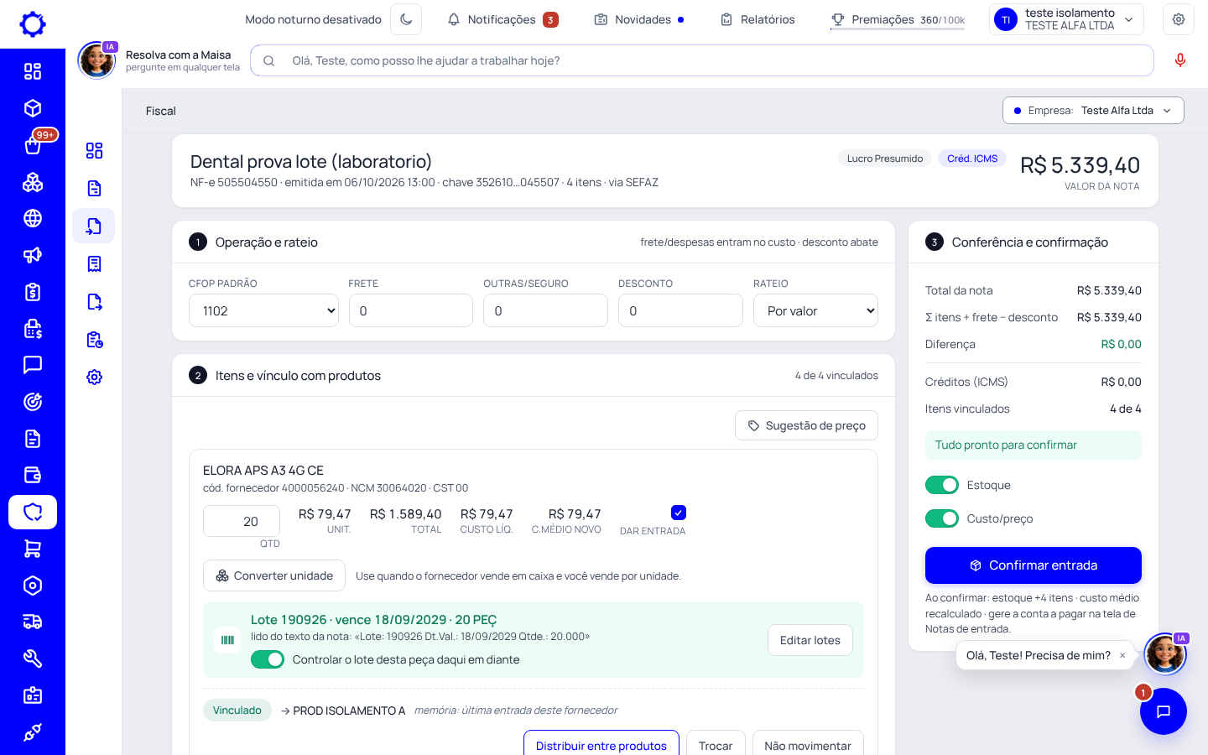Image resolution: width=1208 pixels, height=755 pixels.
Task: Open the Empresa Teste Alfa Ltda selector
Action: coord(1093,111)
